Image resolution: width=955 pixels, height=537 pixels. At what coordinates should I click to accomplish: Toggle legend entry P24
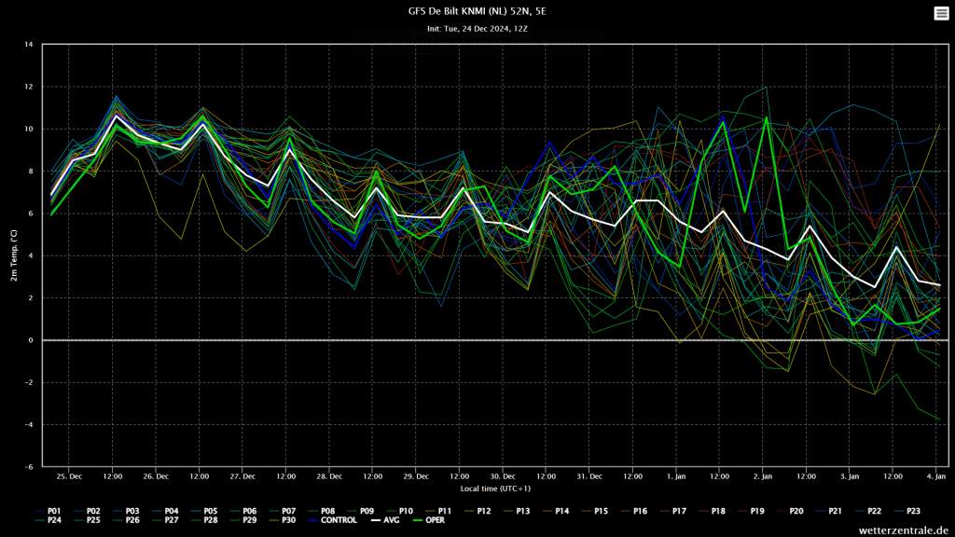(48, 520)
